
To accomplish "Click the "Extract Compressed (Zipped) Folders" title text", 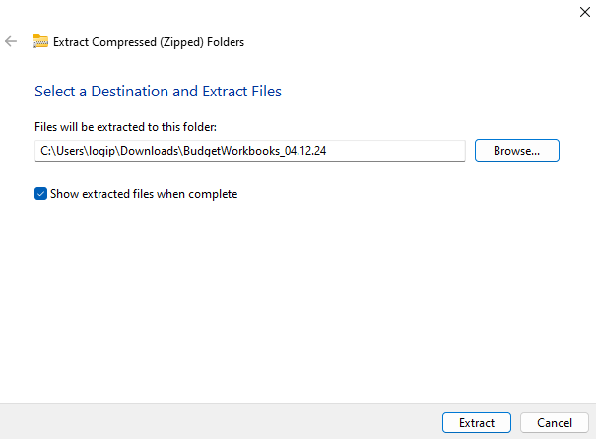I will (x=149, y=42).
